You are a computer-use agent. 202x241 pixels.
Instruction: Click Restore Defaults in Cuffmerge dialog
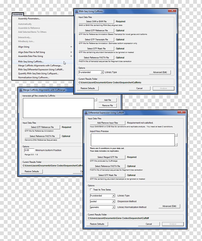32,171
